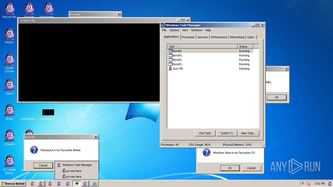Open the CCleaner desktop shortcut

(x=9, y=138)
